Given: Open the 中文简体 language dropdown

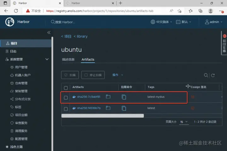Looking at the screenshot, I should 161,22.
